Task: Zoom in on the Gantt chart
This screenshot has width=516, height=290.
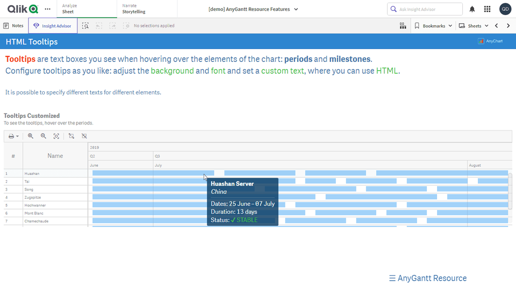Action: coord(30,136)
